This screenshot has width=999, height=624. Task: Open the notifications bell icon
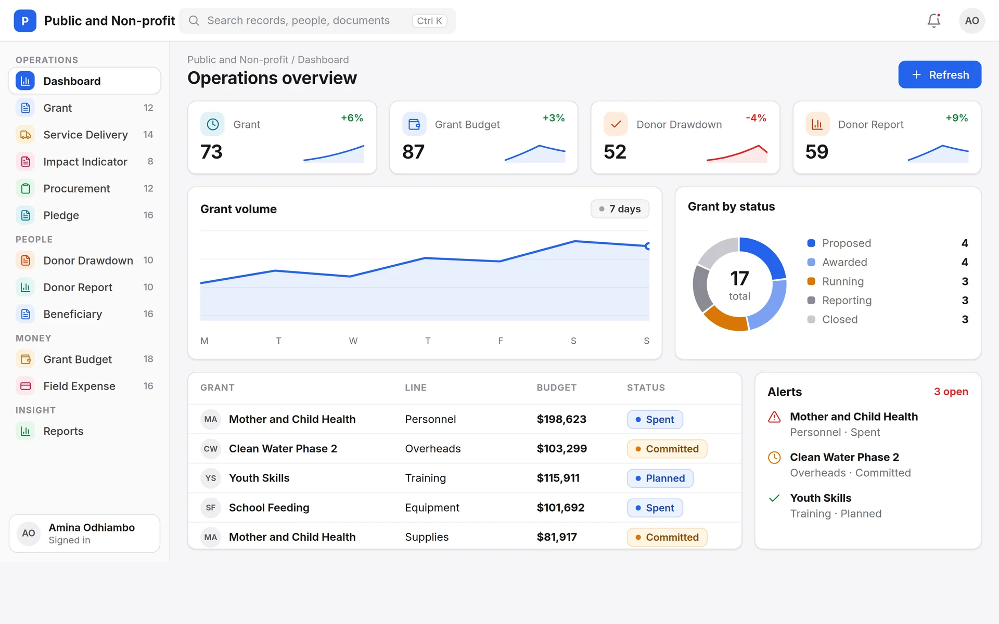point(934,21)
